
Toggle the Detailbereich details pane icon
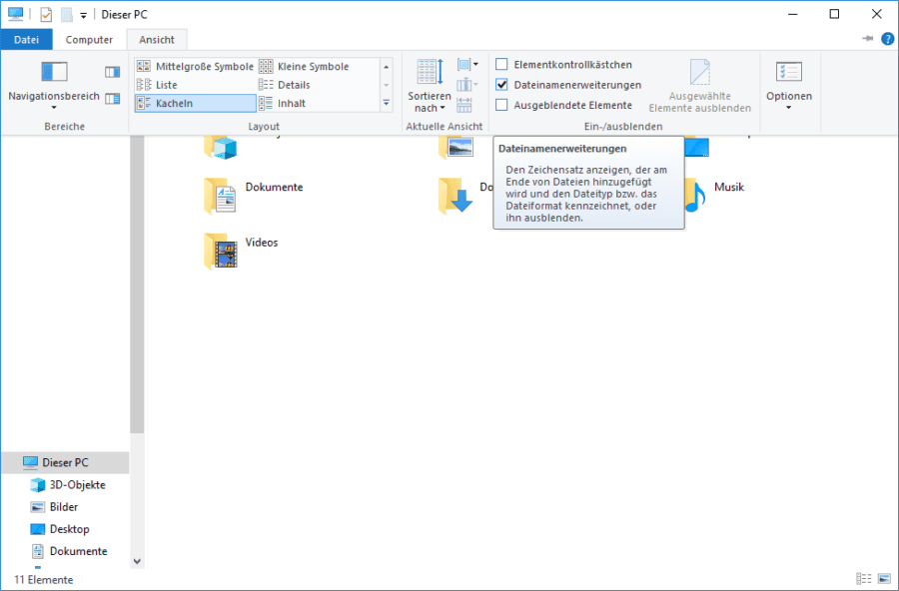click(x=112, y=99)
